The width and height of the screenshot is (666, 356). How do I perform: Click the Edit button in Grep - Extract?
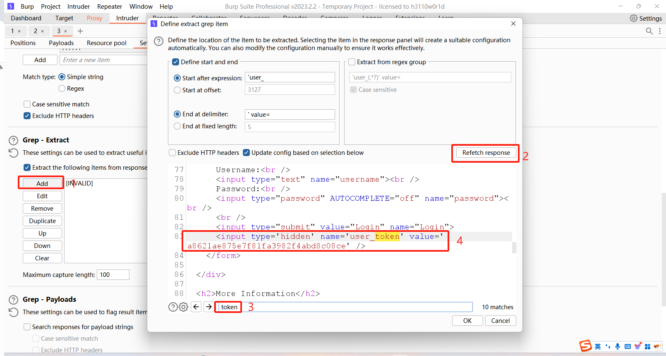point(42,196)
